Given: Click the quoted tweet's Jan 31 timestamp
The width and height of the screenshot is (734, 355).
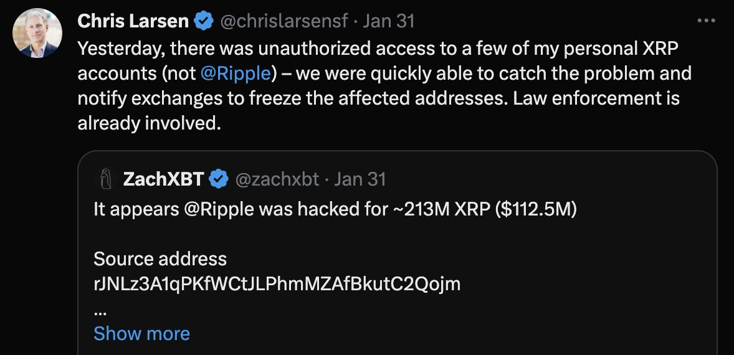Looking at the screenshot, I should click(360, 179).
